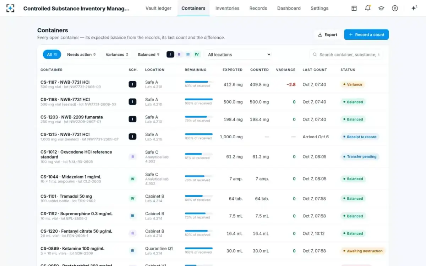Click the schedule IV badge on CS-1101
This screenshot has width=426, height=266.
[x=132, y=199]
